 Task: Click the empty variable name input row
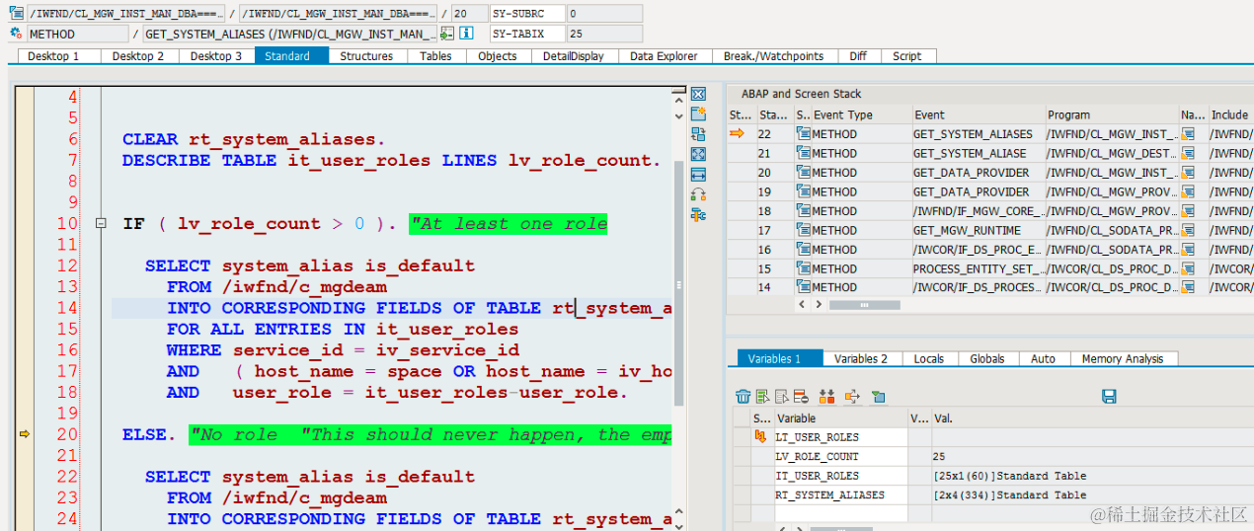click(x=840, y=513)
